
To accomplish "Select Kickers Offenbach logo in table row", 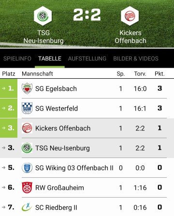I will pos(27,128).
